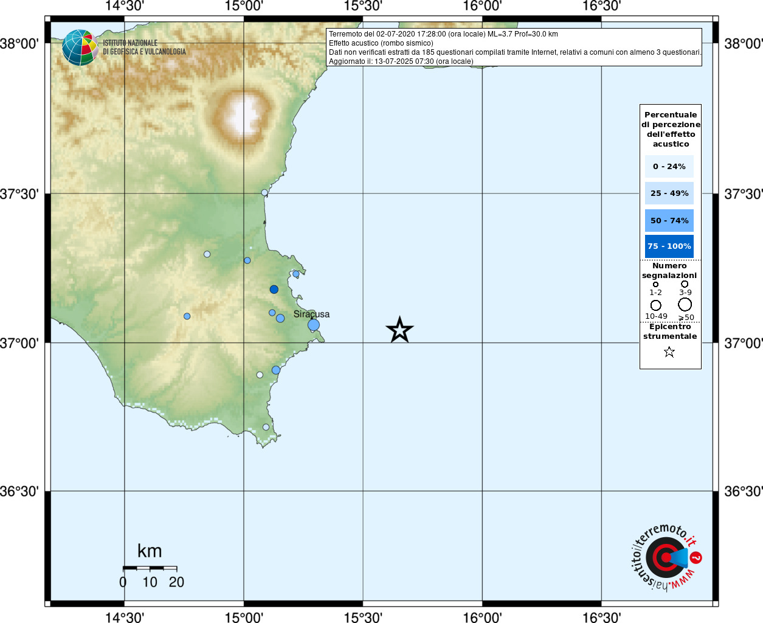Click the INGV globe logo
The image size is (763, 623).
80,47
